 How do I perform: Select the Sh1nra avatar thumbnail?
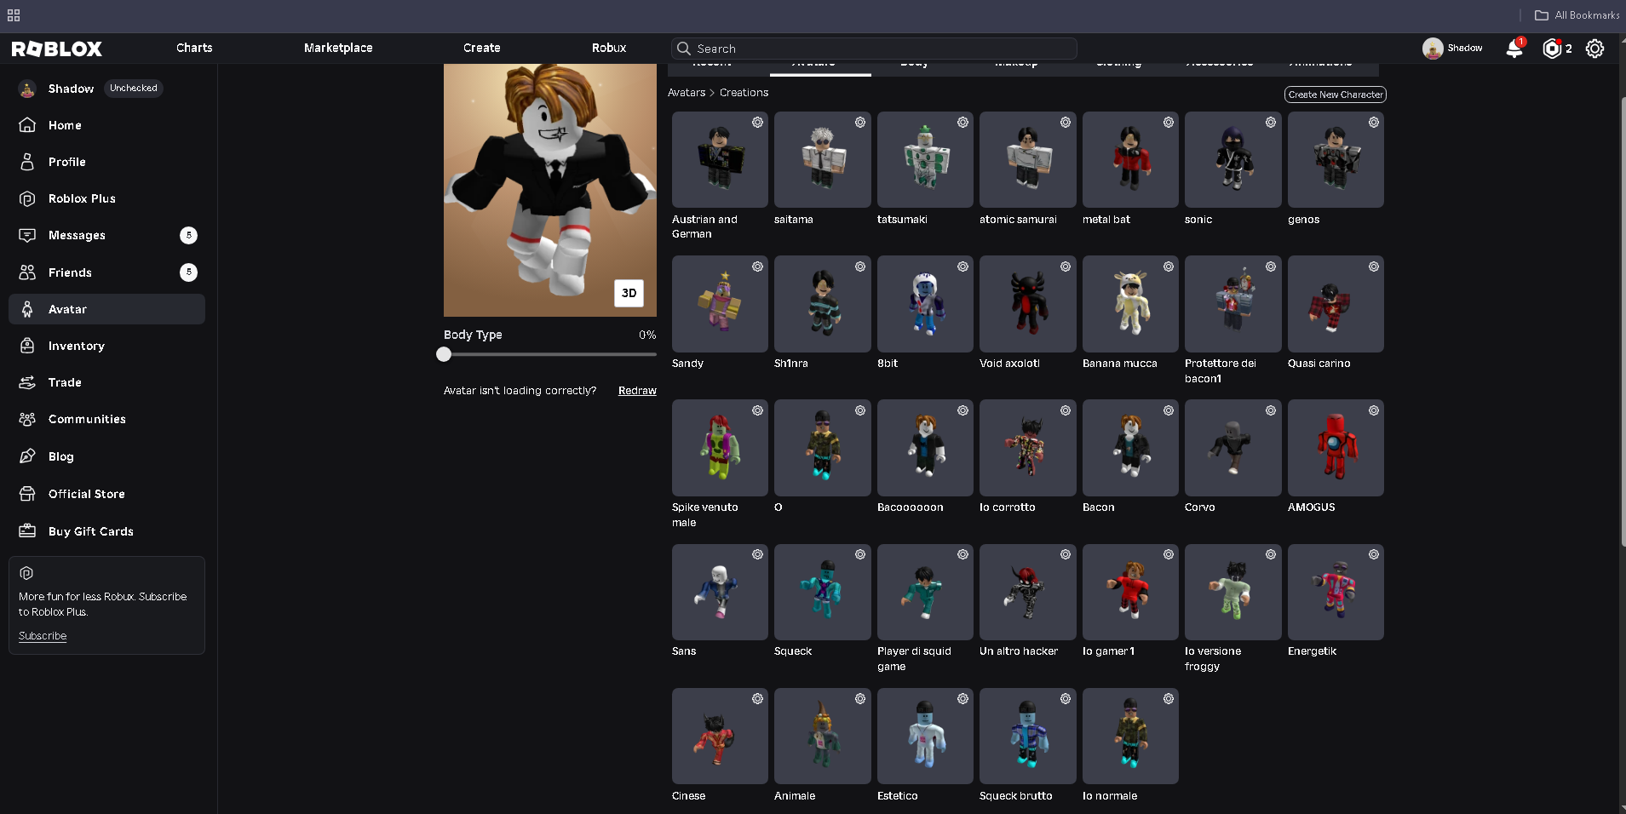tap(823, 304)
